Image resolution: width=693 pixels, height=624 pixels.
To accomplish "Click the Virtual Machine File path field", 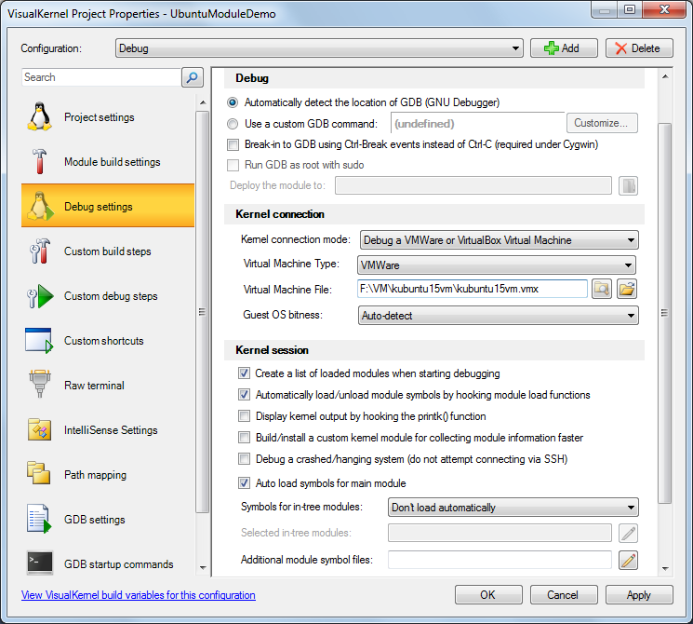I will (472, 289).
